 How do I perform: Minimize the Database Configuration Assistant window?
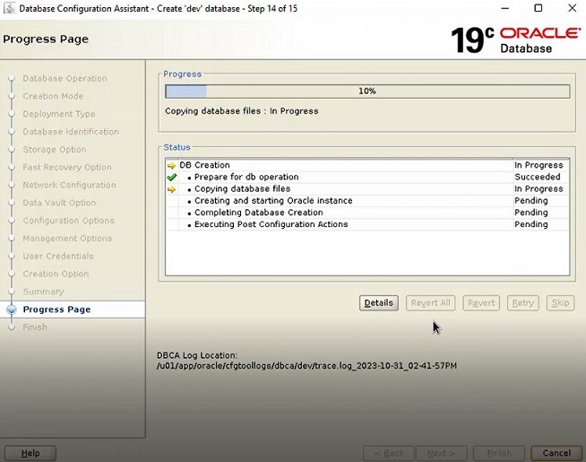(504, 8)
